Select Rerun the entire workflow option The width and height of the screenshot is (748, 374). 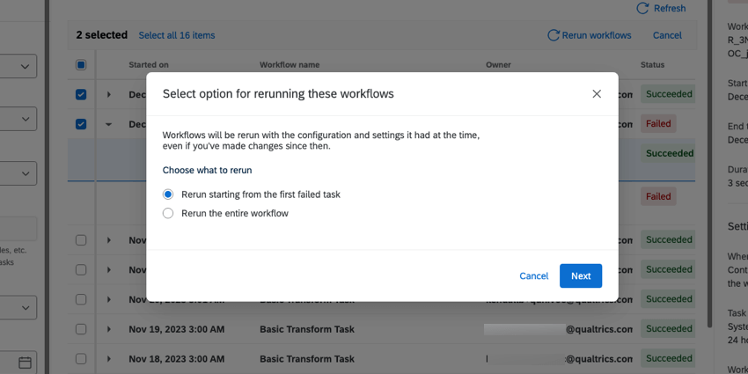(168, 213)
